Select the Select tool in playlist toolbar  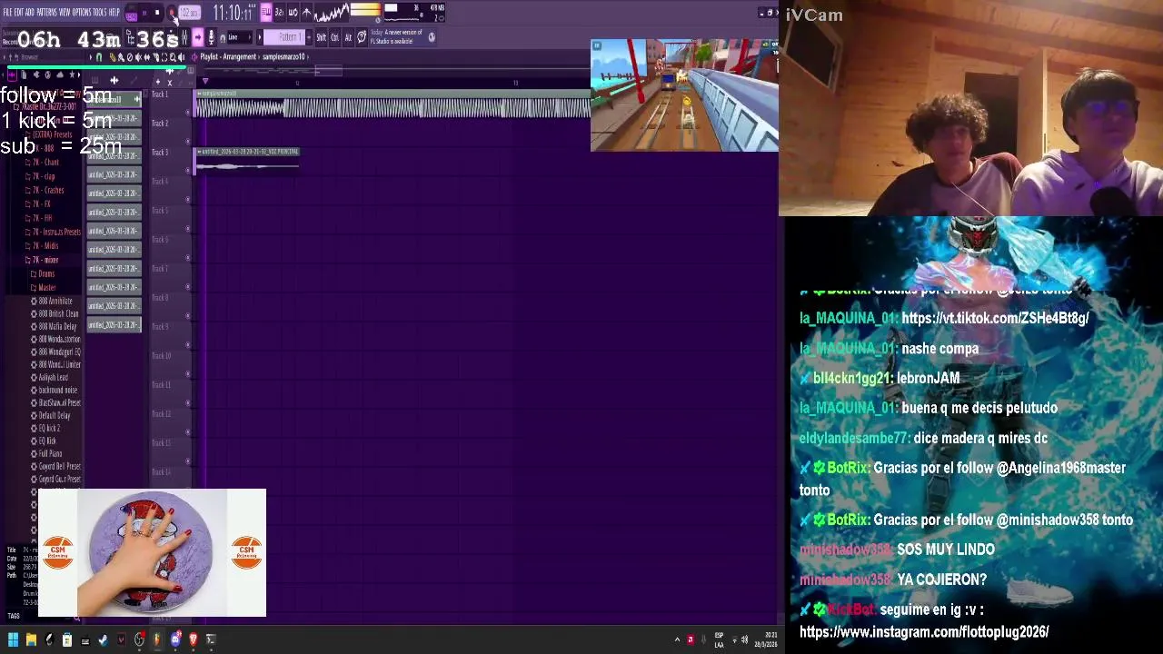(x=164, y=56)
